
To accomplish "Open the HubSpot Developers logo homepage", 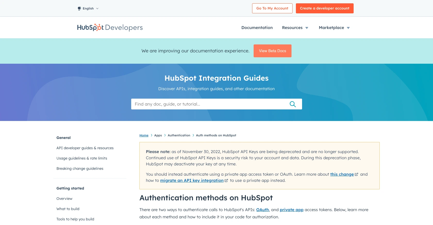I will pyautogui.click(x=110, y=27).
